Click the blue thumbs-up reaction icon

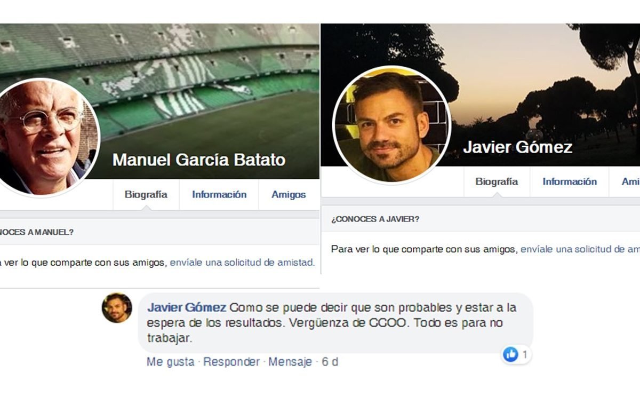click(x=510, y=354)
